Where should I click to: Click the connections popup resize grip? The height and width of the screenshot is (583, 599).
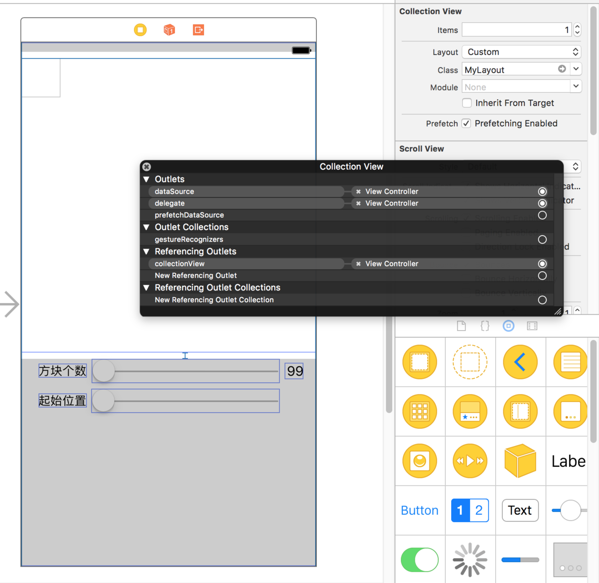pyautogui.click(x=558, y=312)
